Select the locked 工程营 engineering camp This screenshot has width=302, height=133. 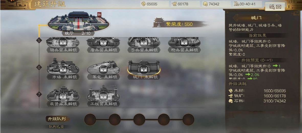coord(103,96)
